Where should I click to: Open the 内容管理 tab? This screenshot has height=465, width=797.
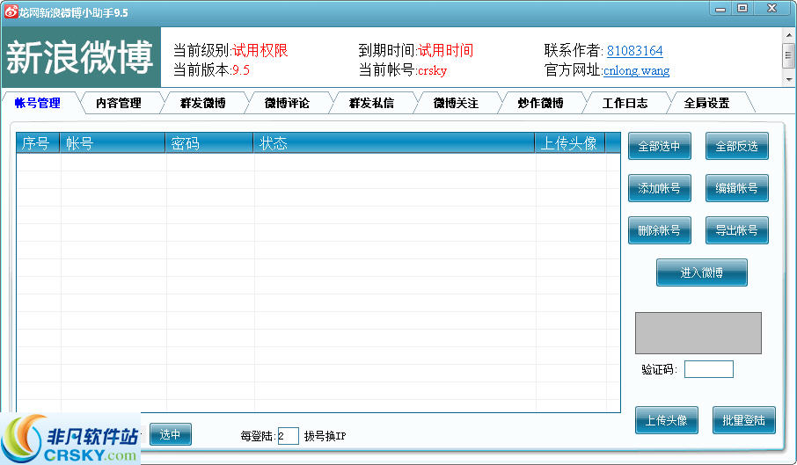[x=119, y=103]
